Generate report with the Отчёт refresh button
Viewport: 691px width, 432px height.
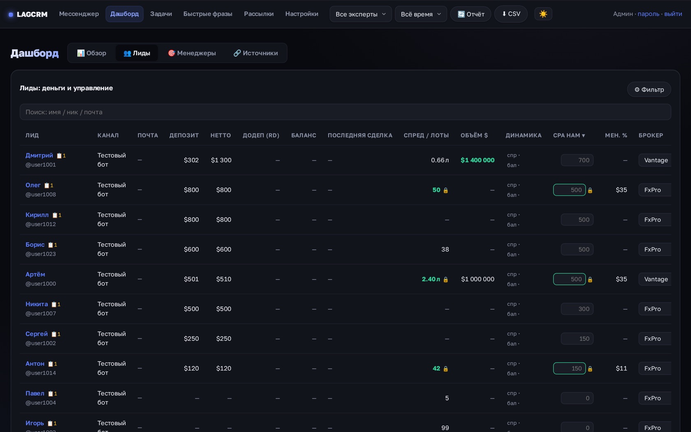(471, 14)
